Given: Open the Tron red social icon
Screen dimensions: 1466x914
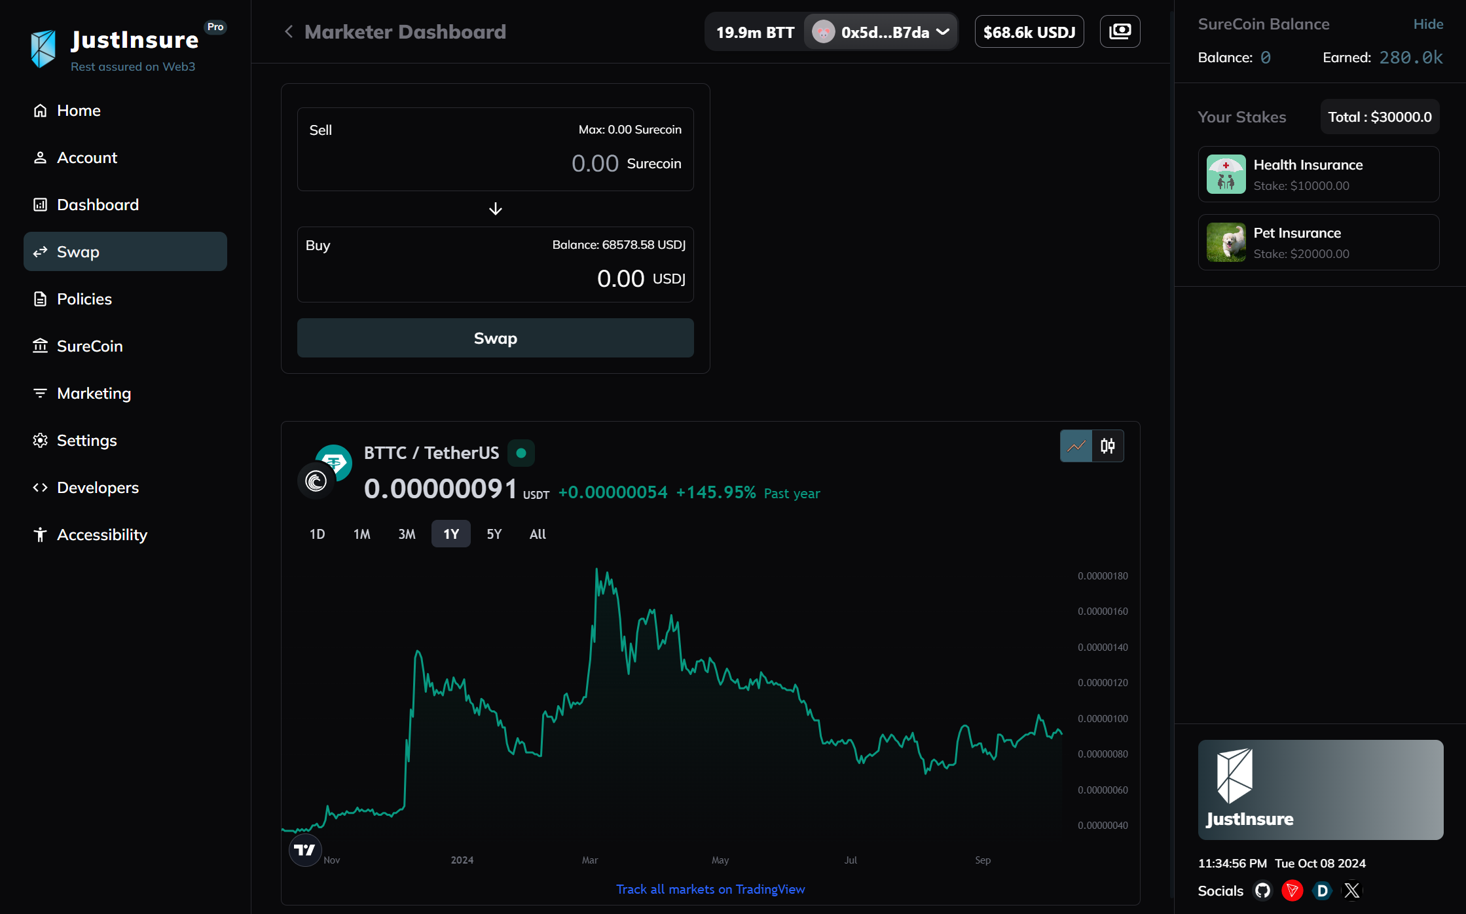Looking at the screenshot, I should pos(1292,890).
